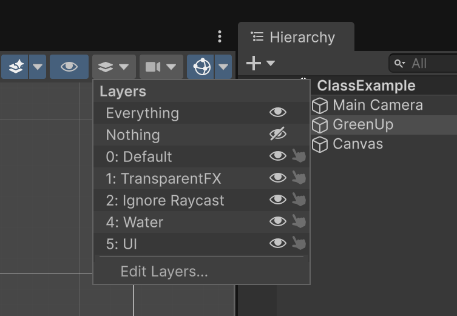The width and height of the screenshot is (457, 316).
Task: Toggle visibility eye for 0: Default layer
Action: point(278,156)
